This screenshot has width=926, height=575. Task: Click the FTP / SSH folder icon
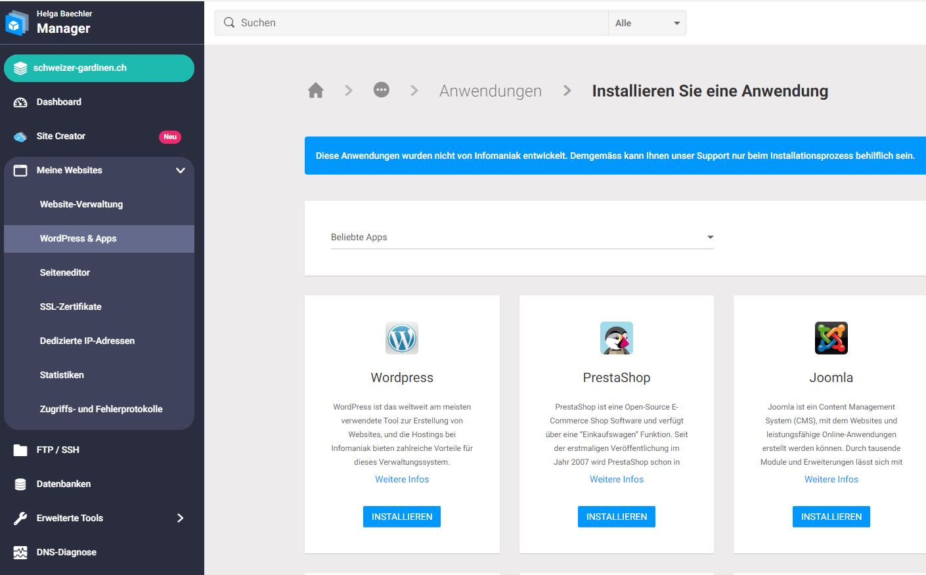coord(20,450)
